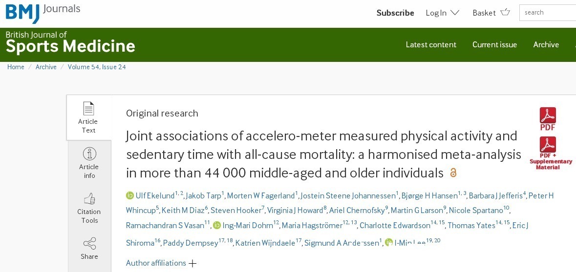
Task: Open author Jakob Tarp's link
Action: (x=203, y=195)
